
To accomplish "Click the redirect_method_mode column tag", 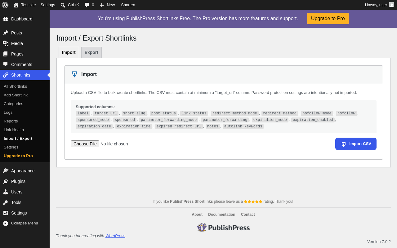I will point(235,113).
